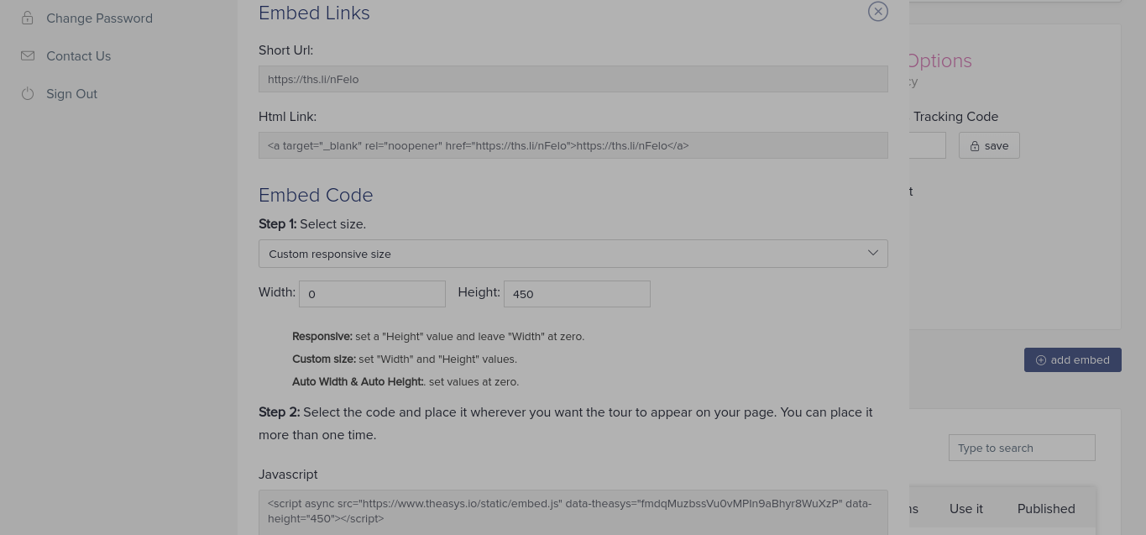Click the lock icon on save button
Screen dimensions: 1146x535
tap(974, 146)
